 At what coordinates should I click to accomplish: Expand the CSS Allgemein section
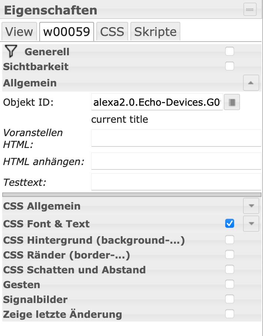point(251,206)
